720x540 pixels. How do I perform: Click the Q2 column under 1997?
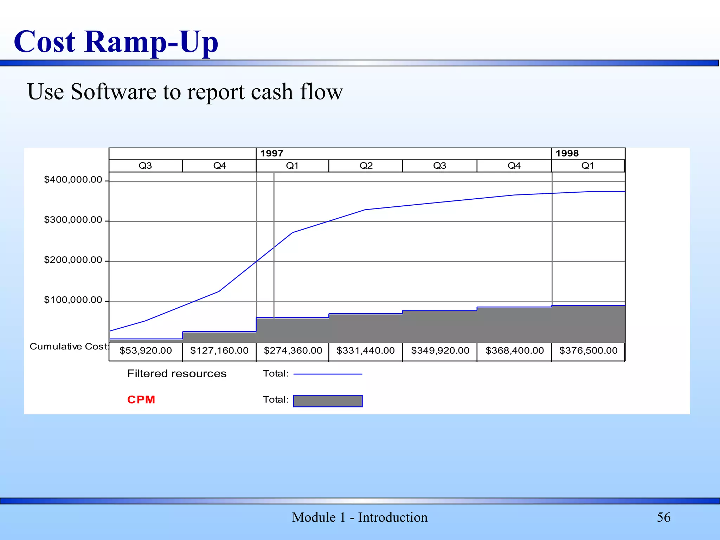tap(366, 166)
